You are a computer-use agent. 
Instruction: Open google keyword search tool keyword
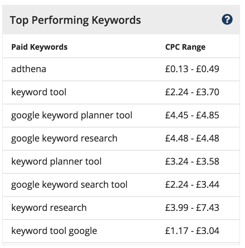click(x=69, y=185)
